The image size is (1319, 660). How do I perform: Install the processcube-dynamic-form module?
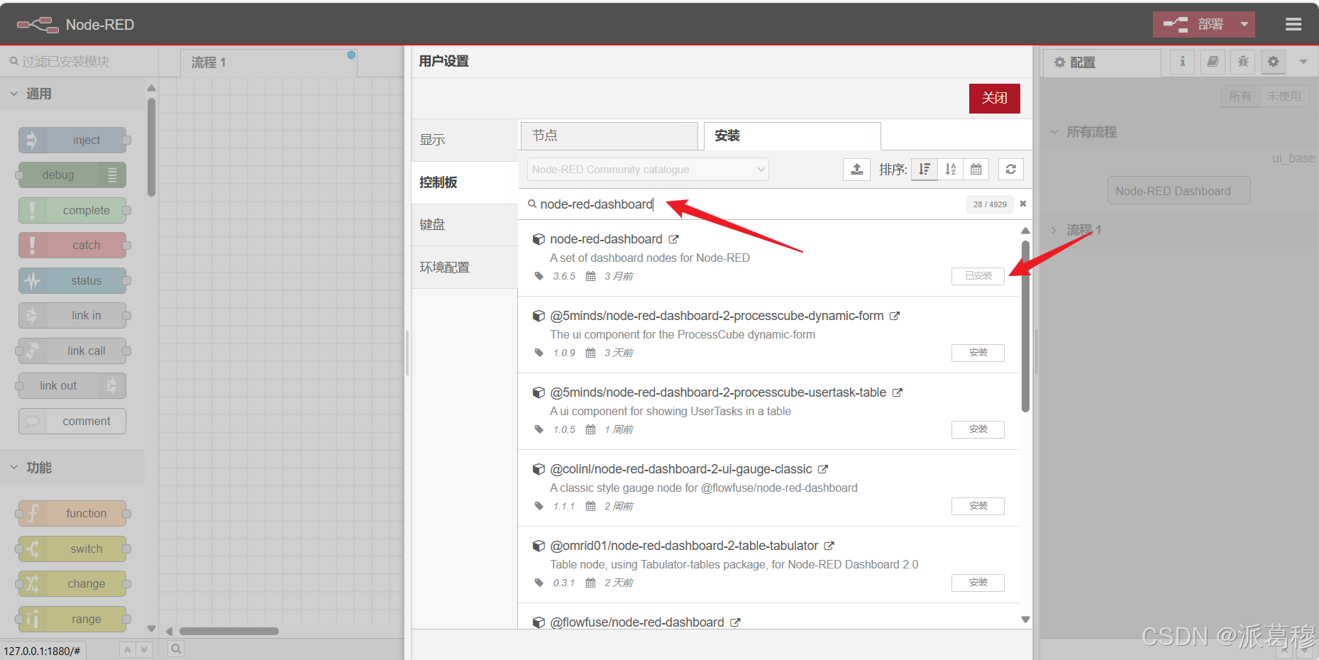coord(978,353)
